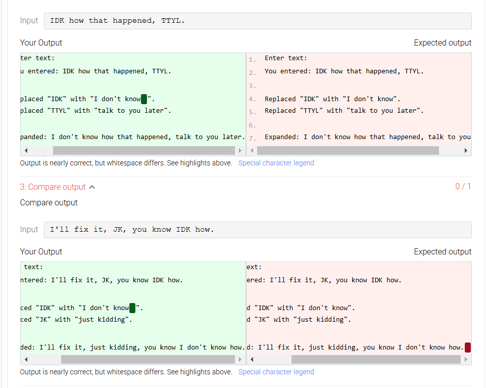Click the left scroll arrow on first Expected output panel

252,150
